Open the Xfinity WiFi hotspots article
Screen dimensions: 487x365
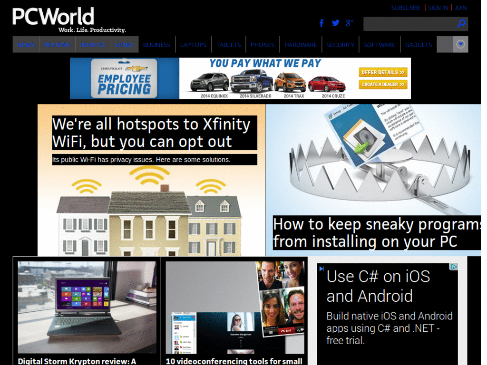151,133
